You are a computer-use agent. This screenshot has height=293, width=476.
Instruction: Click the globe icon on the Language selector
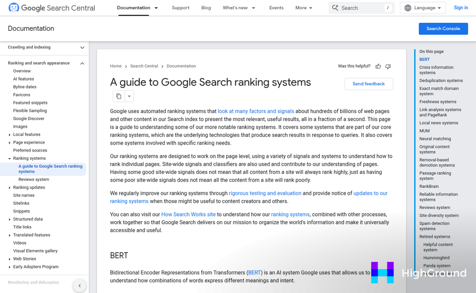[407, 8]
